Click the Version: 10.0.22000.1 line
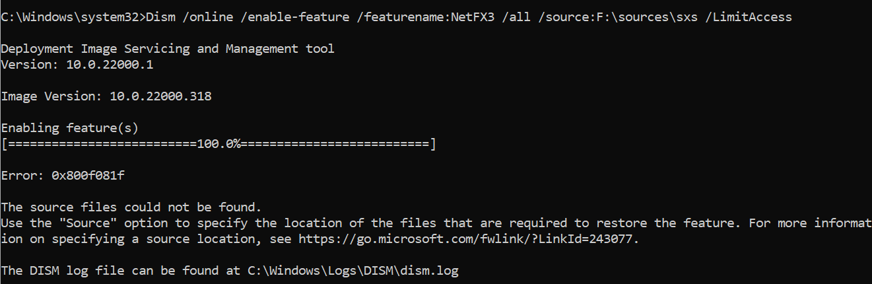Screen dimensions: 872x284 pyautogui.click(x=77, y=65)
